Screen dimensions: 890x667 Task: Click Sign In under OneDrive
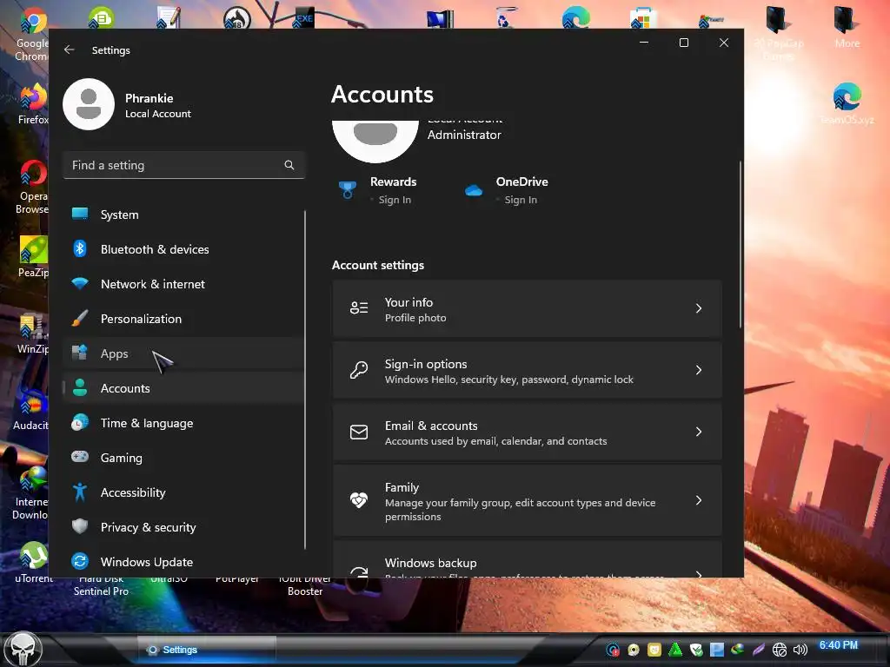[521, 200]
